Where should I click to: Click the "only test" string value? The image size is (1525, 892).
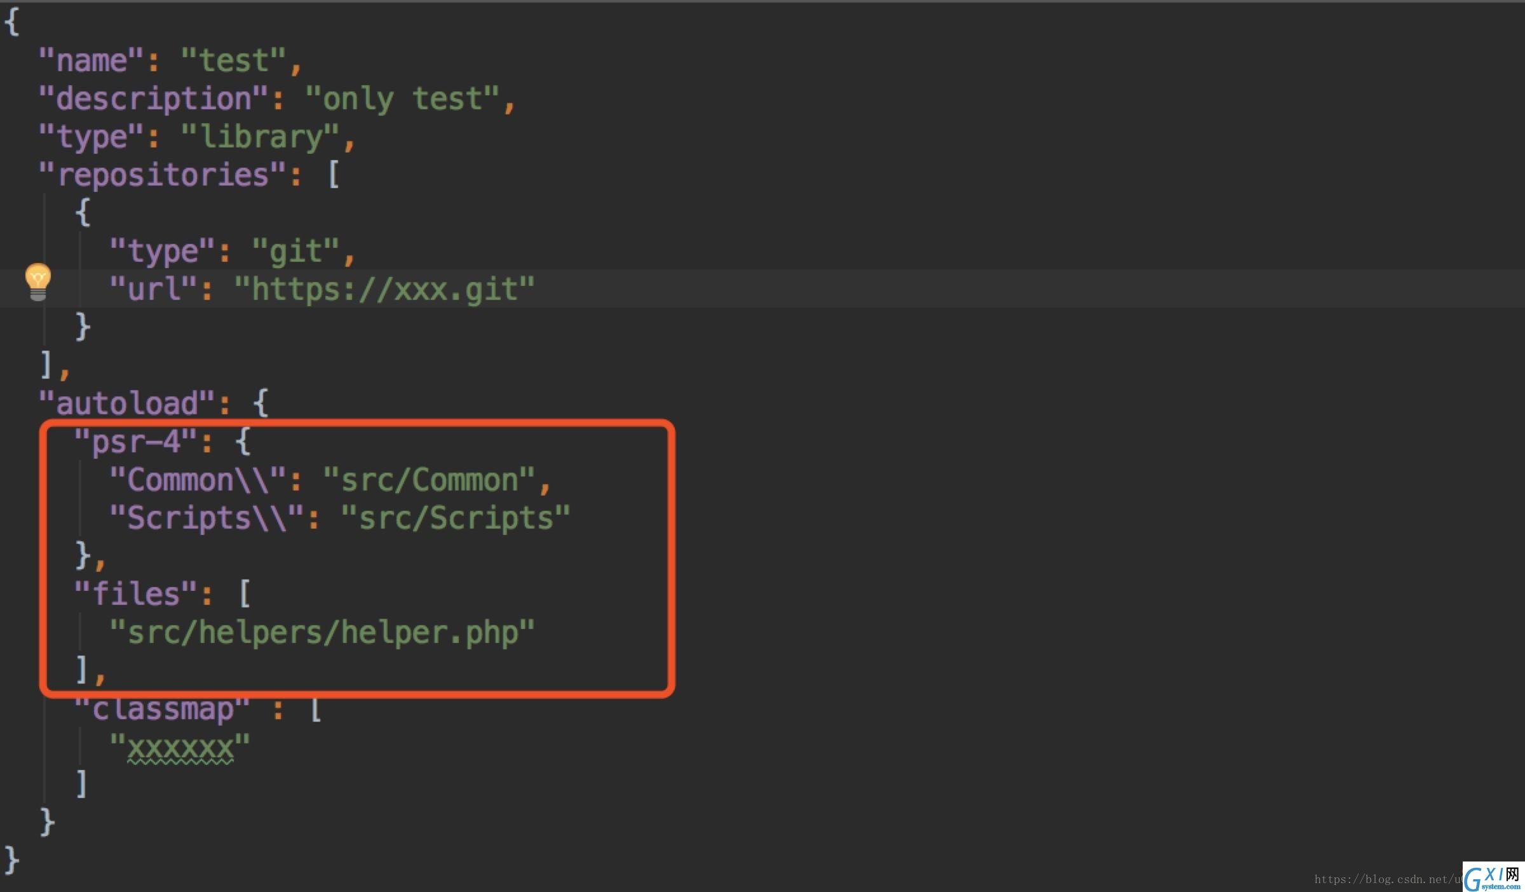[x=402, y=99]
